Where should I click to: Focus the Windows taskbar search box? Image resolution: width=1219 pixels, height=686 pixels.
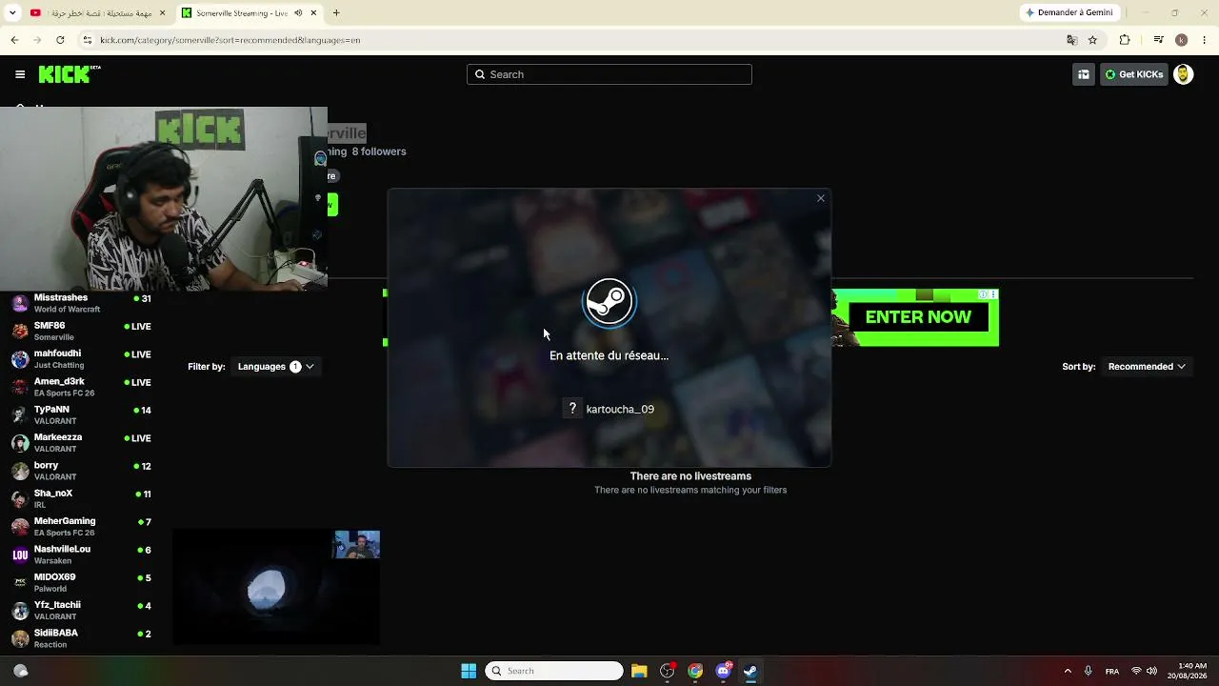(x=554, y=671)
